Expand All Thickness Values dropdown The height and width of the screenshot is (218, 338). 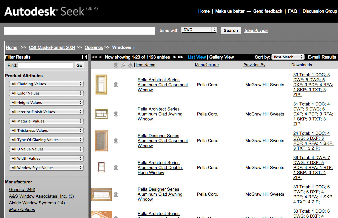pyautogui.click(x=46, y=130)
